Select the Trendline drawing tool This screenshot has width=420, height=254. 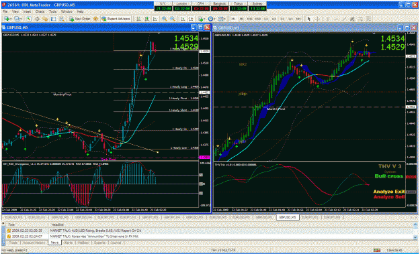(x=344, y=19)
